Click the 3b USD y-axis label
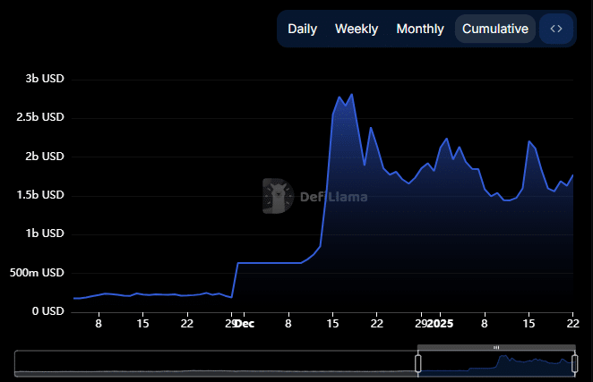 coord(45,79)
